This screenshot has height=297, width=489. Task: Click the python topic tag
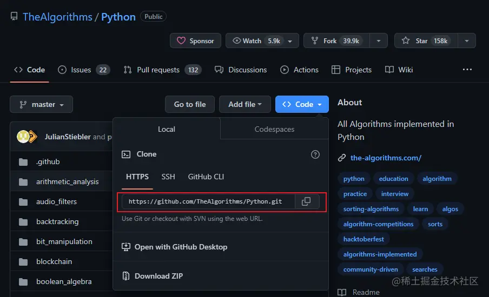coord(354,179)
